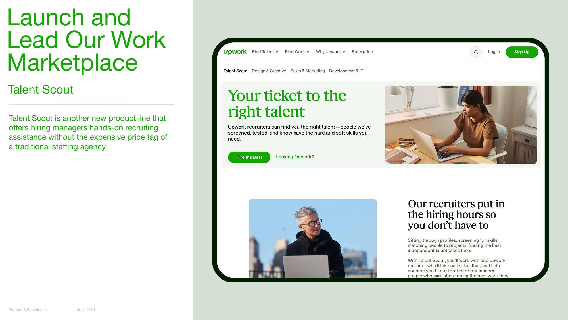Image resolution: width=568 pixels, height=320 pixels.
Task: Select the Development & IT tab
Action: (346, 71)
